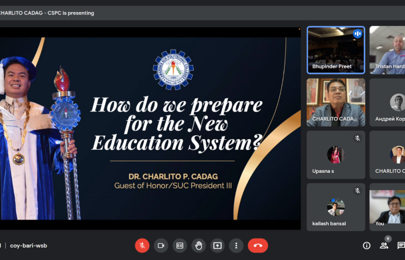This screenshot has height=260, width=405.
Task: Toggle the camera on or off
Action: pos(161,246)
